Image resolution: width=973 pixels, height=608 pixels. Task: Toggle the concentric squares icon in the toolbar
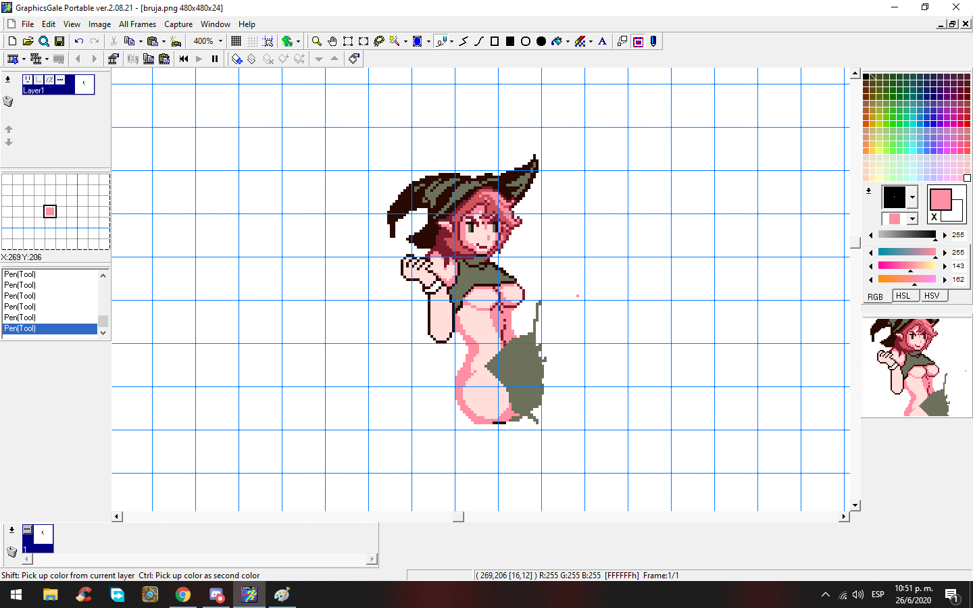[638, 41]
